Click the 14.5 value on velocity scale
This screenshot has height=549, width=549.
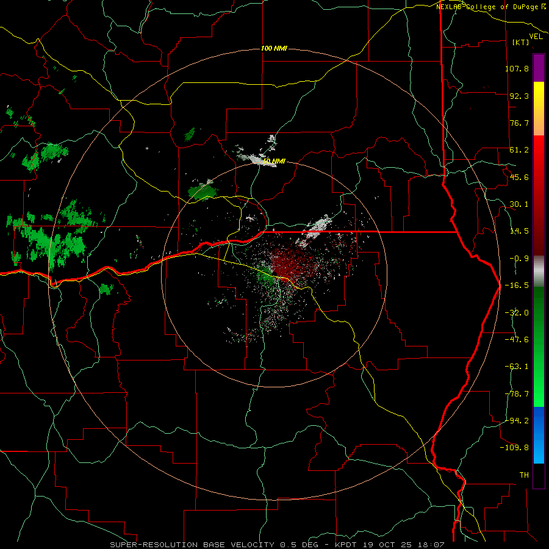coord(519,231)
